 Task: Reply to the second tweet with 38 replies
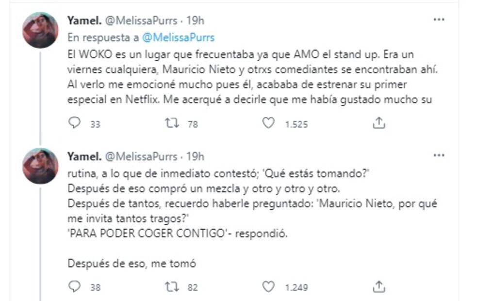point(74,287)
